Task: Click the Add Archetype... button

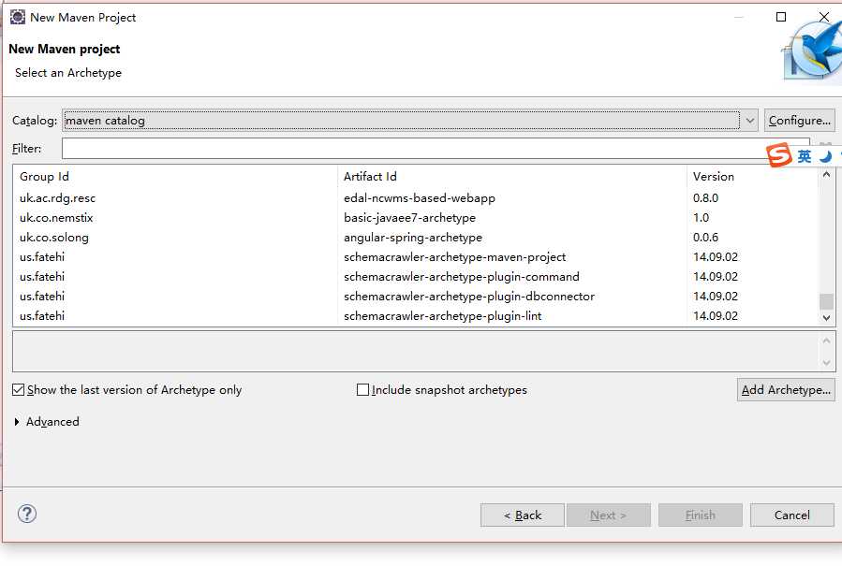Action: [x=786, y=389]
